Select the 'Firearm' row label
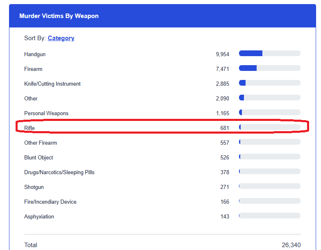This screenshot has width=321, height=250. tap(33, 69)
